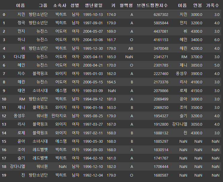223x182 pixels.
Task: Select the 생년월일 column header
Action: click(94, 5)
